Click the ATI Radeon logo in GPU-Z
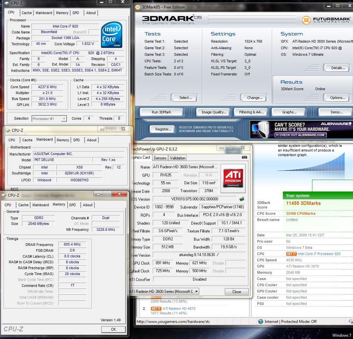This screenshot has height=339, width=353. (x=233, y=178)
